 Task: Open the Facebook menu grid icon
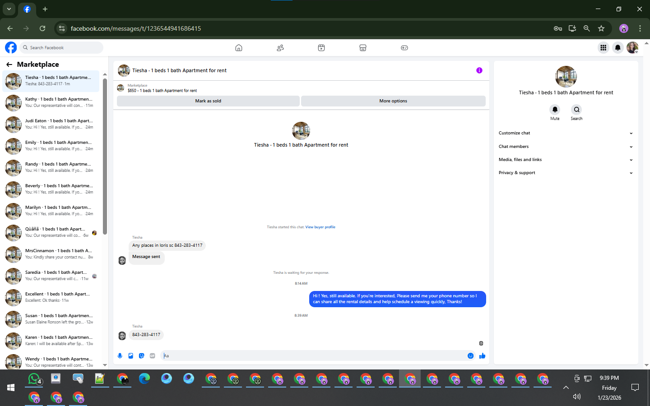pyautogui.click(x=604, y=47)
